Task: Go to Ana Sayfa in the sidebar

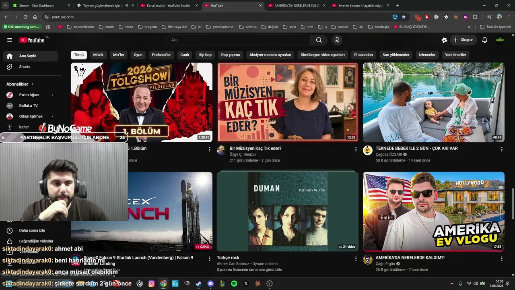Action: coord(31,56)
